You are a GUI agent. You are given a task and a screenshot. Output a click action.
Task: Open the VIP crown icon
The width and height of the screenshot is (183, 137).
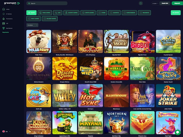tap(3, 23)
